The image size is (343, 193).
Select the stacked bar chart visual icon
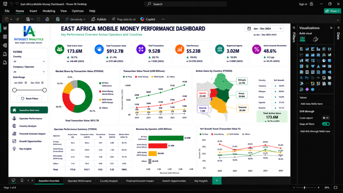tap(301, 49)
